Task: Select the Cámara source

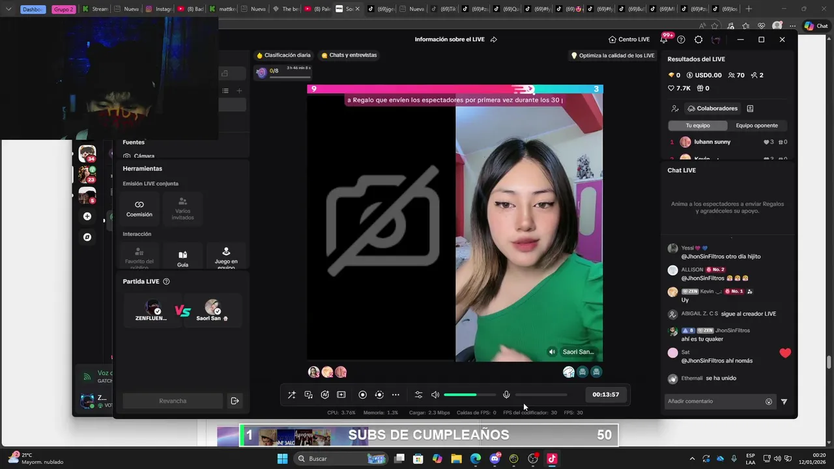Action: (x=139, y=156)
